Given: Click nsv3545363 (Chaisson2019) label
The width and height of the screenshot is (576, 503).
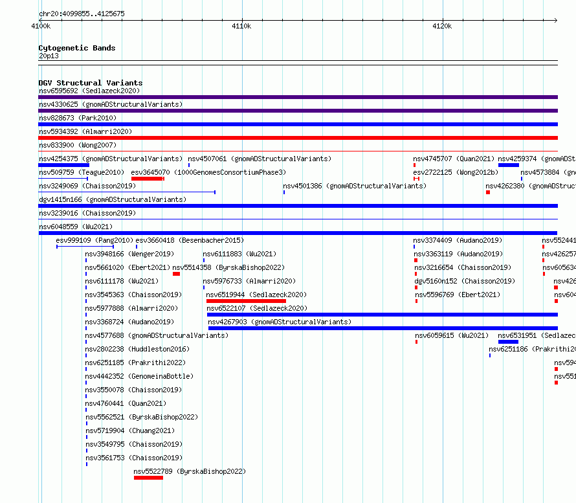Looking at the screenshot, I should click(x=133, y=295).
